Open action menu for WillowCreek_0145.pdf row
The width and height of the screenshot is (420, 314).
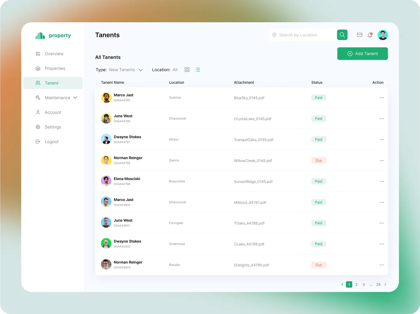click(382, 161)
